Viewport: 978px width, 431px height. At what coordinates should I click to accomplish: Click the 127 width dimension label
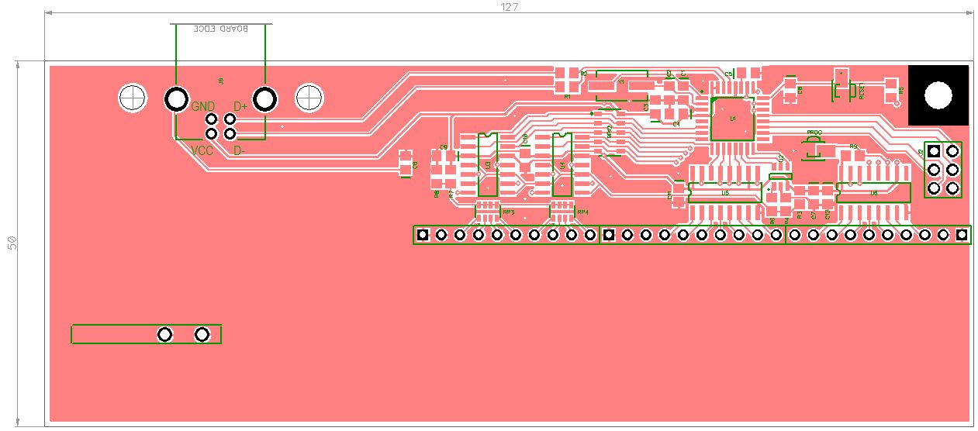(x=509, y=6)
